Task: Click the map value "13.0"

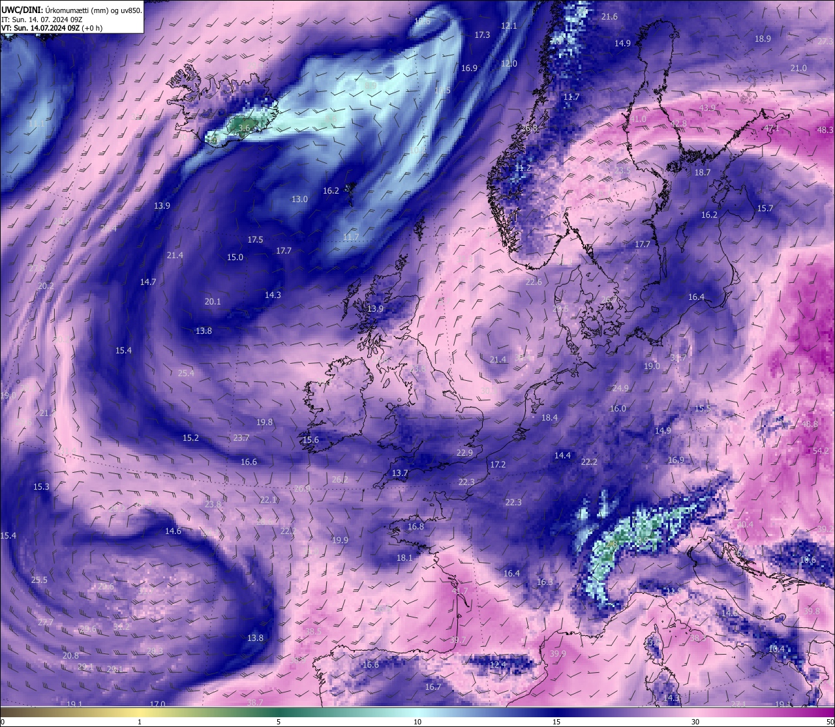Action: click(x=299, y=200)
